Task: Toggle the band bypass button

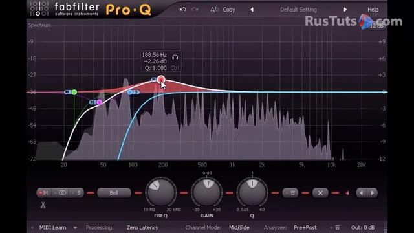Action: 290,193
